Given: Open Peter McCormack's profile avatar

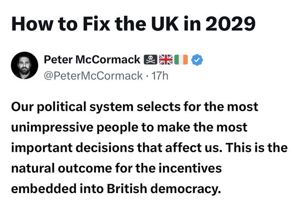Looking at the screenshot, I should tap(24, 66).
